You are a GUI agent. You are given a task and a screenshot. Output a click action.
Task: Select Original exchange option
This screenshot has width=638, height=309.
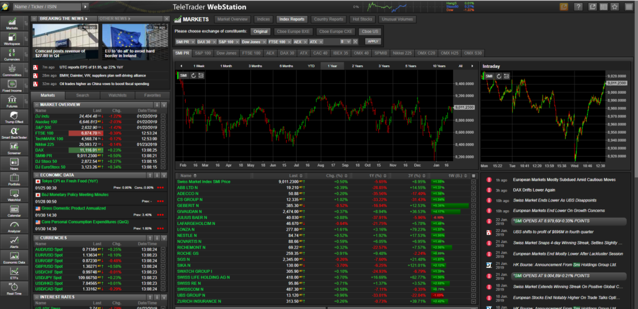(261, 32)
